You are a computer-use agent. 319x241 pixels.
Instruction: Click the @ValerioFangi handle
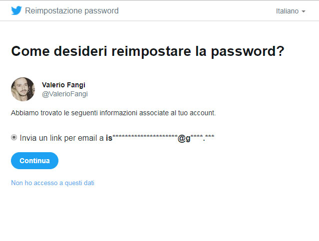point(65,94)
